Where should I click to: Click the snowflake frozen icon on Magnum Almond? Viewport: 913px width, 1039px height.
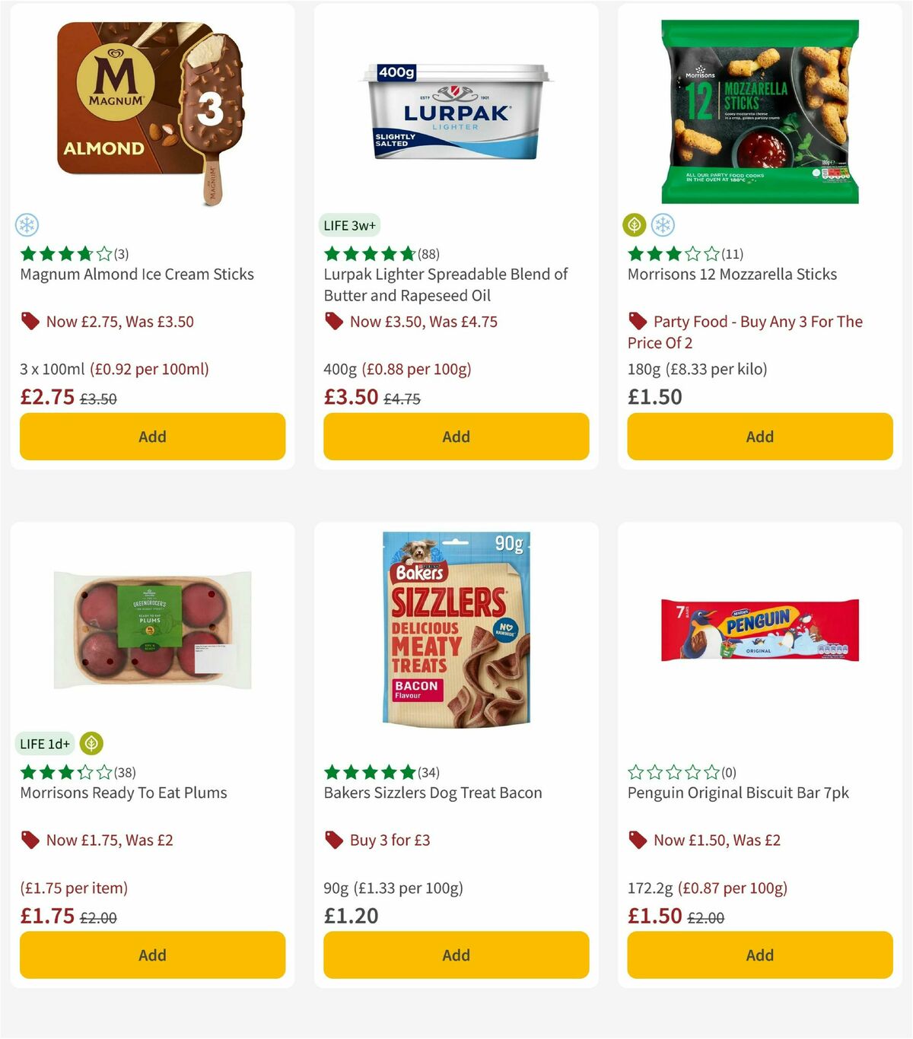[x=27, y=225]
